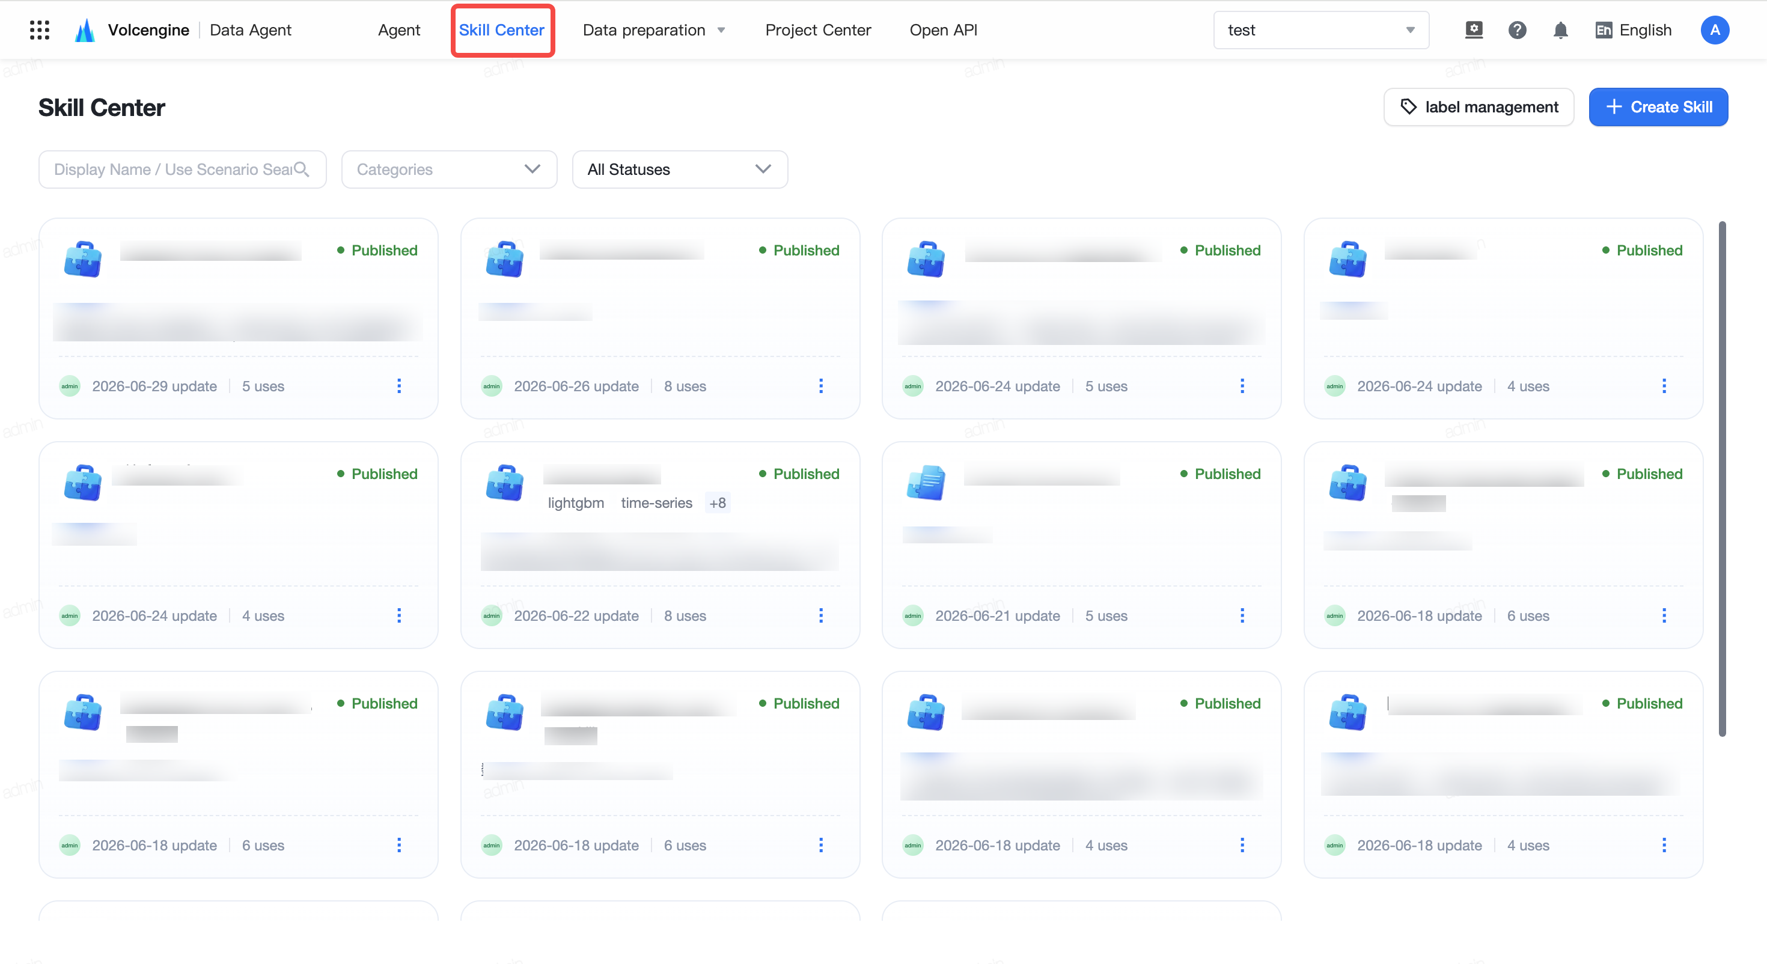Viewport: 1767px width, 964px height.
Task: Open the notifications bell icon
Action: [1560, 30]
